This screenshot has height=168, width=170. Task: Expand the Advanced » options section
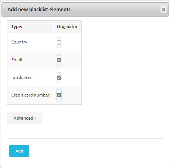pyautogui.click(x=25, y=118)
